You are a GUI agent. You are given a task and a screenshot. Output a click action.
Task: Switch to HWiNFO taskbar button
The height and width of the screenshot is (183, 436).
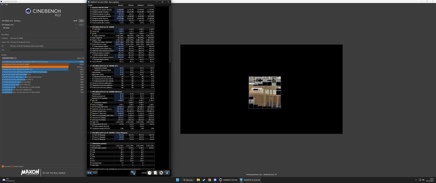(250, 180)
